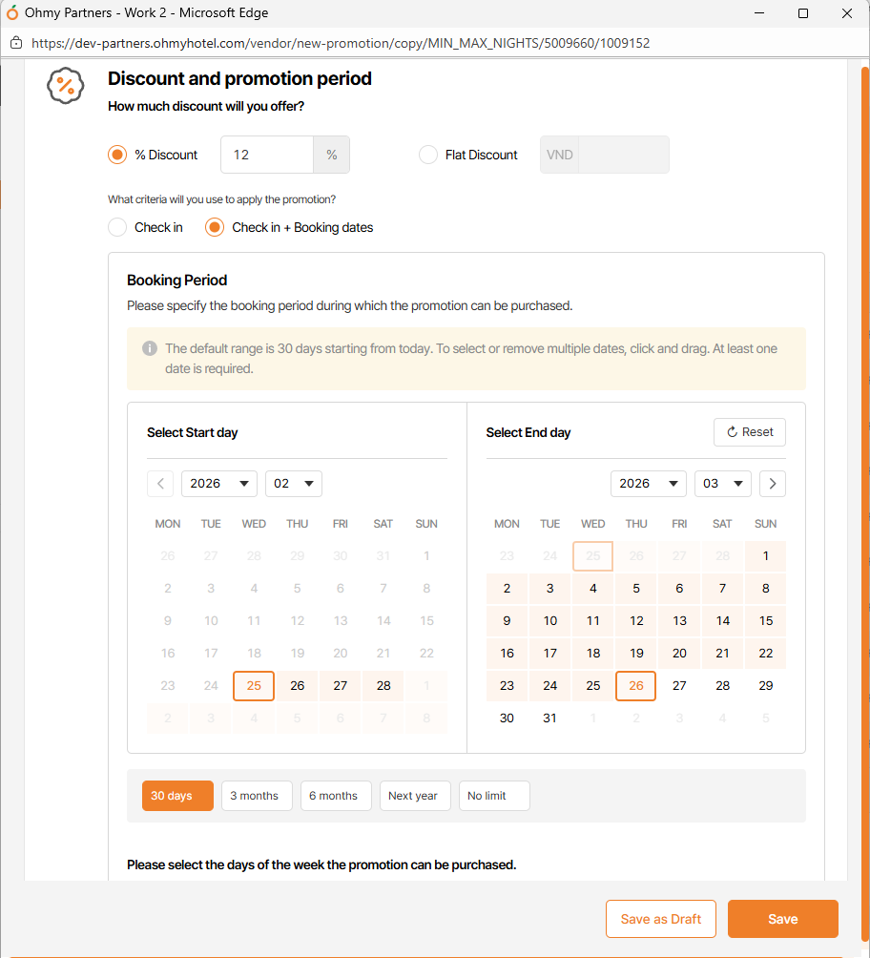Viewport: 870px width, 958px height.
Task: Click the info icon in the notice
Action: pyautogui.click(x=150, y=349)
